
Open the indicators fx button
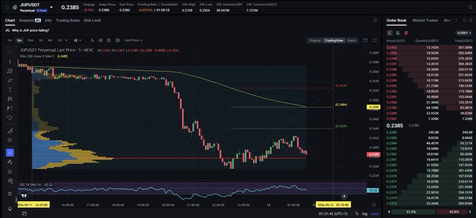pos(92,40)
